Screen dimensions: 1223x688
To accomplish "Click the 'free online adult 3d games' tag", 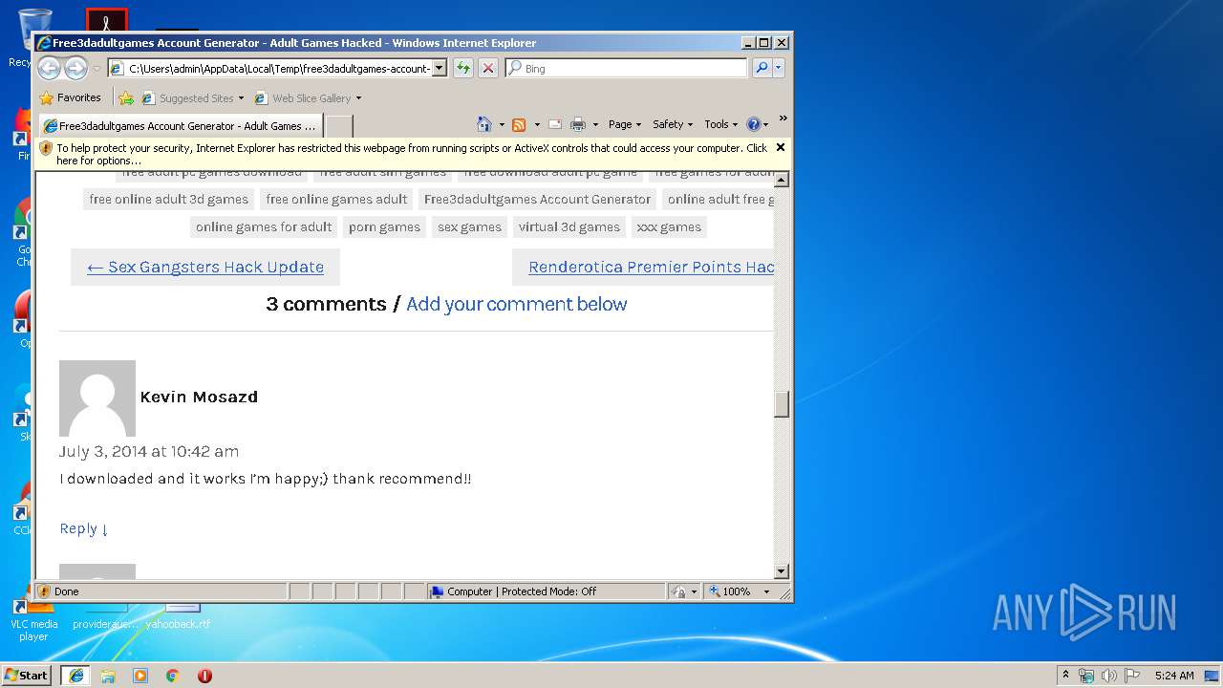I will (x=169, y=199).
